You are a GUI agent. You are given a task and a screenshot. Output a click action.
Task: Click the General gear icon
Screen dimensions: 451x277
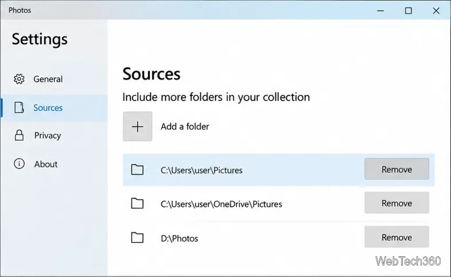19,79
